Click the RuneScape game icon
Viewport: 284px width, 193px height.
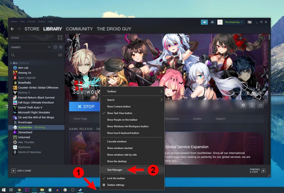coord(15,122)
